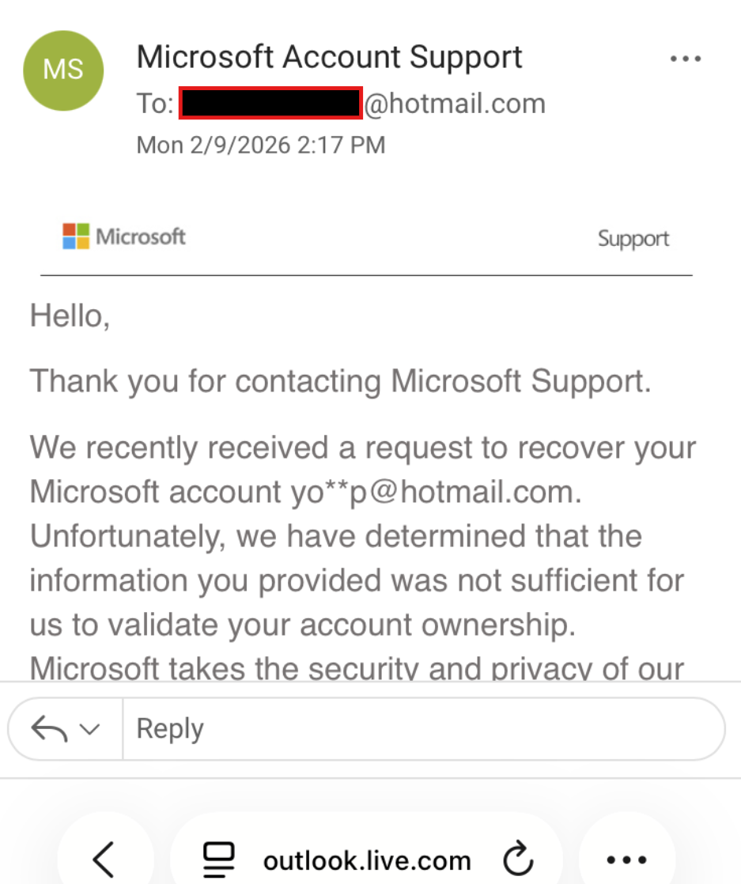This screenshot has height=884, width=741.
Task: Click the Support label in email header
Action: (633, 239)
